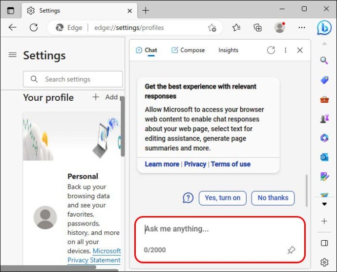Go back to previous page
This screenshot has width=337, height=272.
tap(12, 27)
